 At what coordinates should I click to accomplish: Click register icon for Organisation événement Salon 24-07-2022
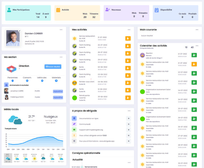tap(194, 91)
